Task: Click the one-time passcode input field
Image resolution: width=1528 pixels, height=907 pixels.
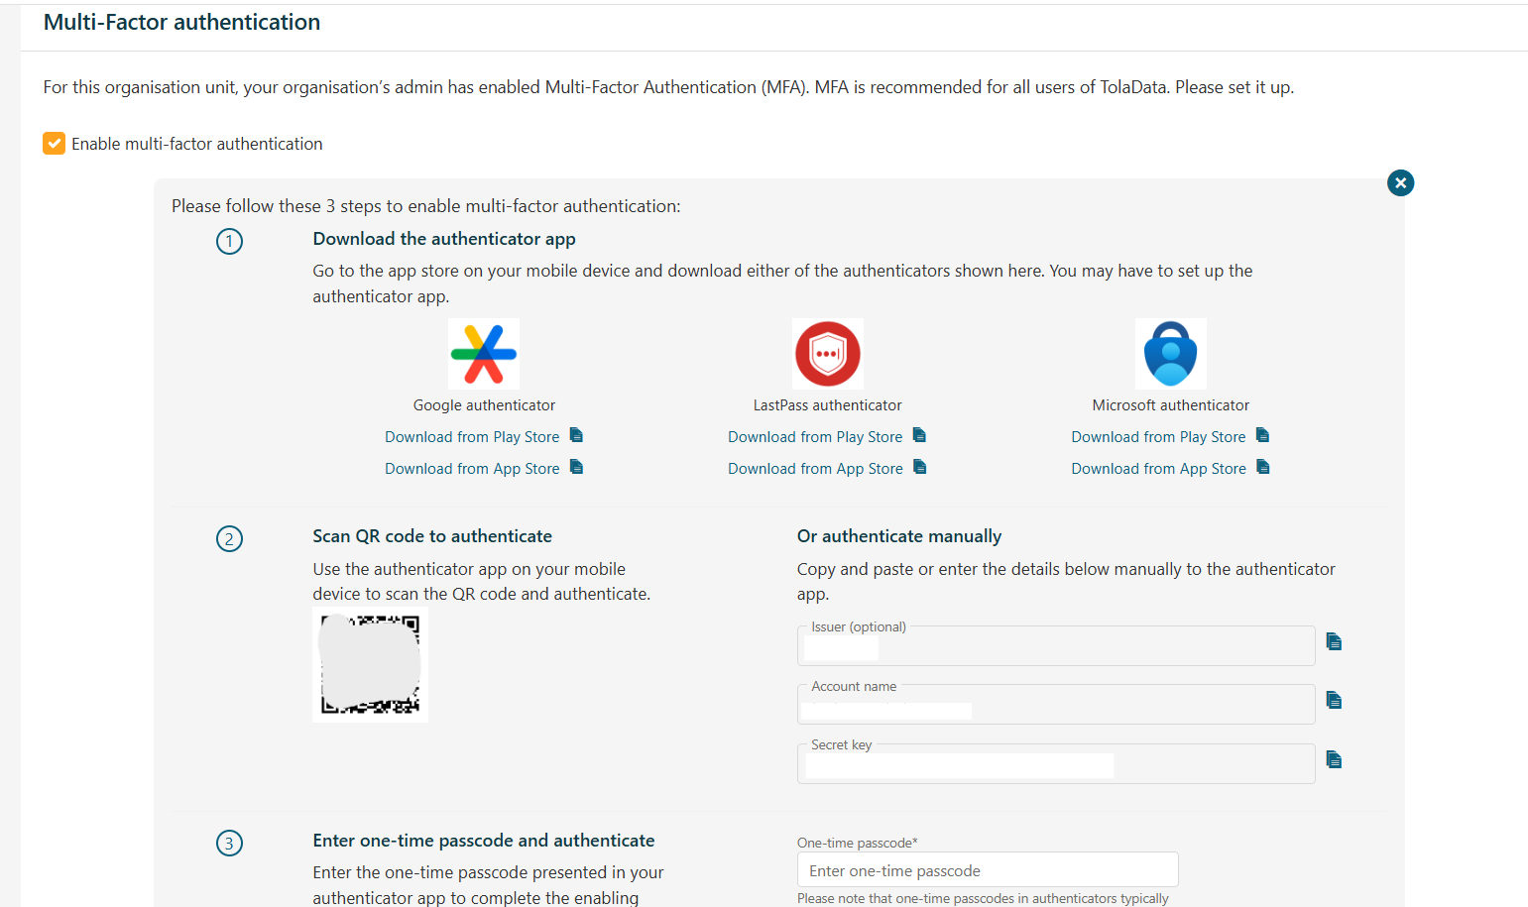Action: coord(988,870)
